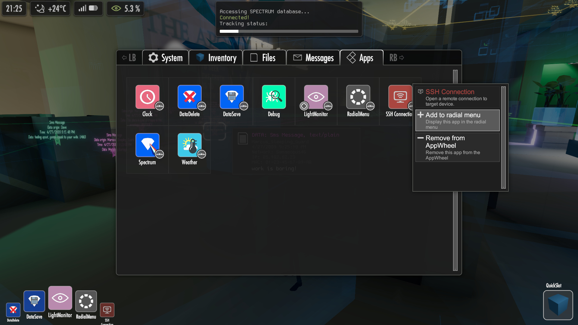Select LightMonitor in bottom app wheel
This screenshot has height=325, width=578.
pyautogui.click(x=60, y=298)
